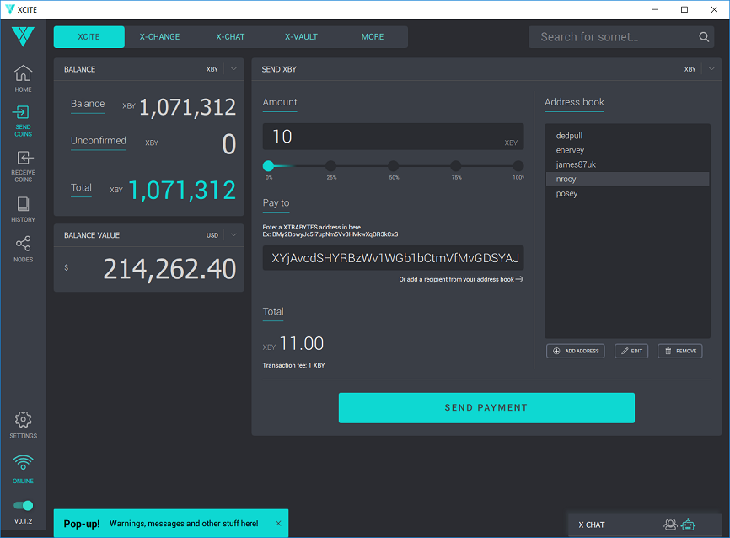This screenshot has height=538, width=730.
Task: Open the Send XBY currency dropdown
Action: point(711,69)
